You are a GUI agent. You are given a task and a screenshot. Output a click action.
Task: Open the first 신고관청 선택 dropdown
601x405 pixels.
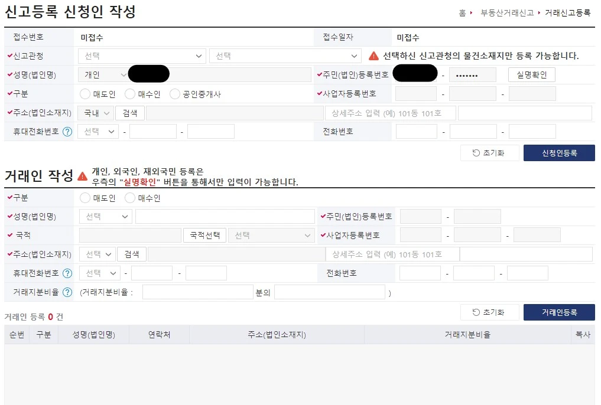[141, 55]
